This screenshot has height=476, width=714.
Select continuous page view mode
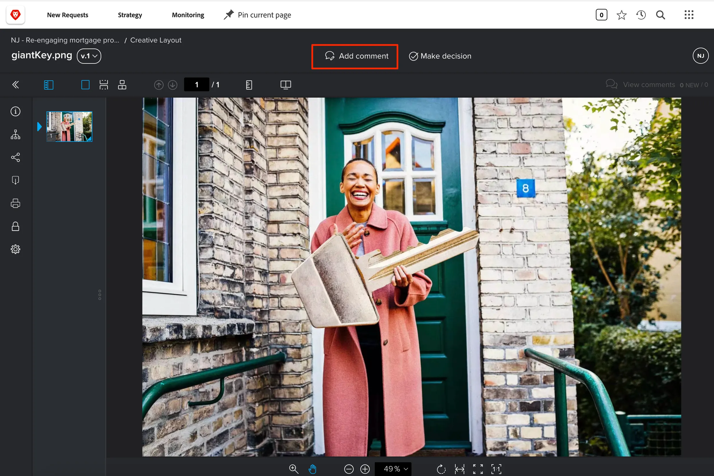coord(104,85)
